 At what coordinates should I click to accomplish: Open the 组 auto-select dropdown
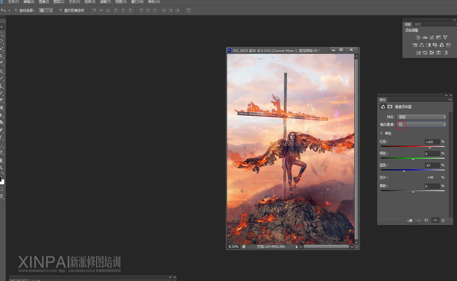[x=46, y=11]
